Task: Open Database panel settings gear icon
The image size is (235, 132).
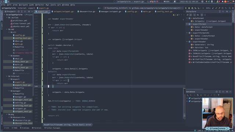Action: [227, 92]
